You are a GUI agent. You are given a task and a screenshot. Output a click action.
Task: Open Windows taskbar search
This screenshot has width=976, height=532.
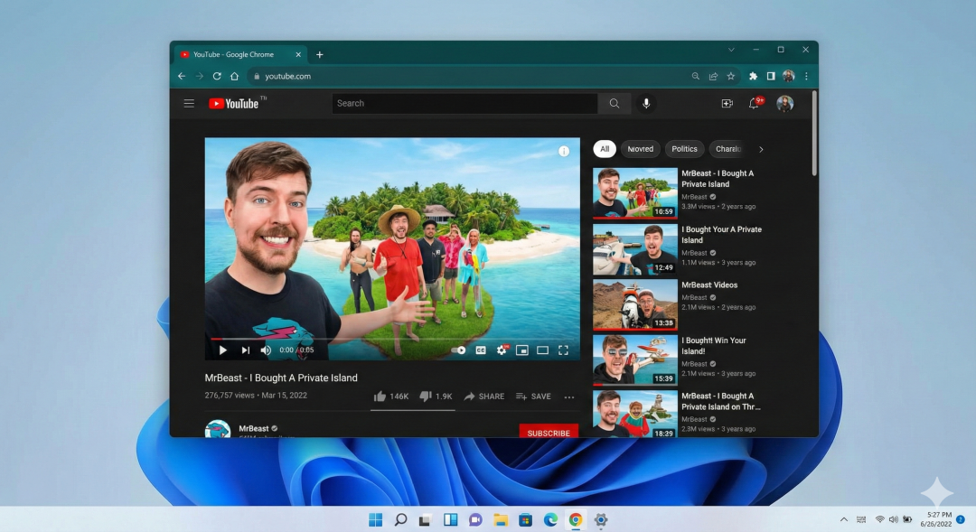pyautogui.click(x=401, y=519)
